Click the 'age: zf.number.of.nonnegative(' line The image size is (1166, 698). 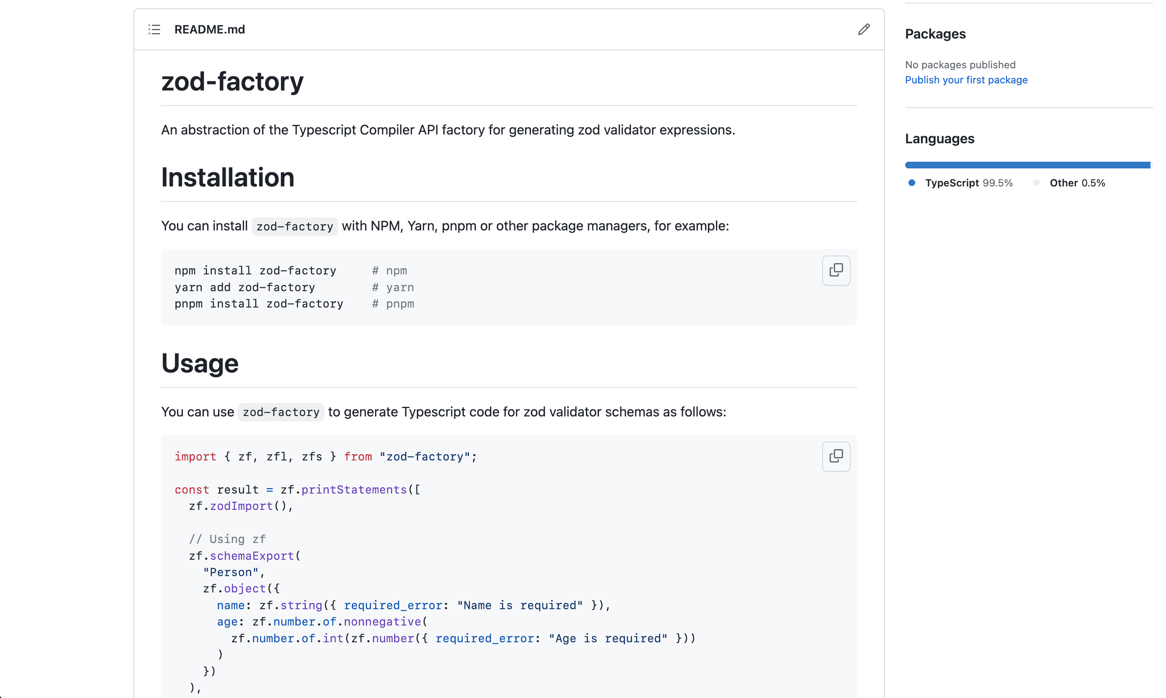[322, 621]
